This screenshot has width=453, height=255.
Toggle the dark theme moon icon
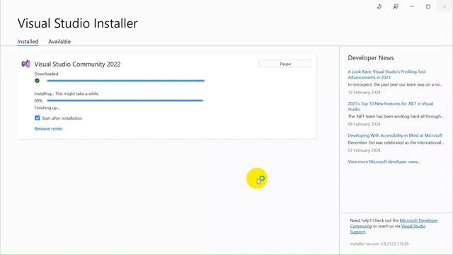[379, 6]
